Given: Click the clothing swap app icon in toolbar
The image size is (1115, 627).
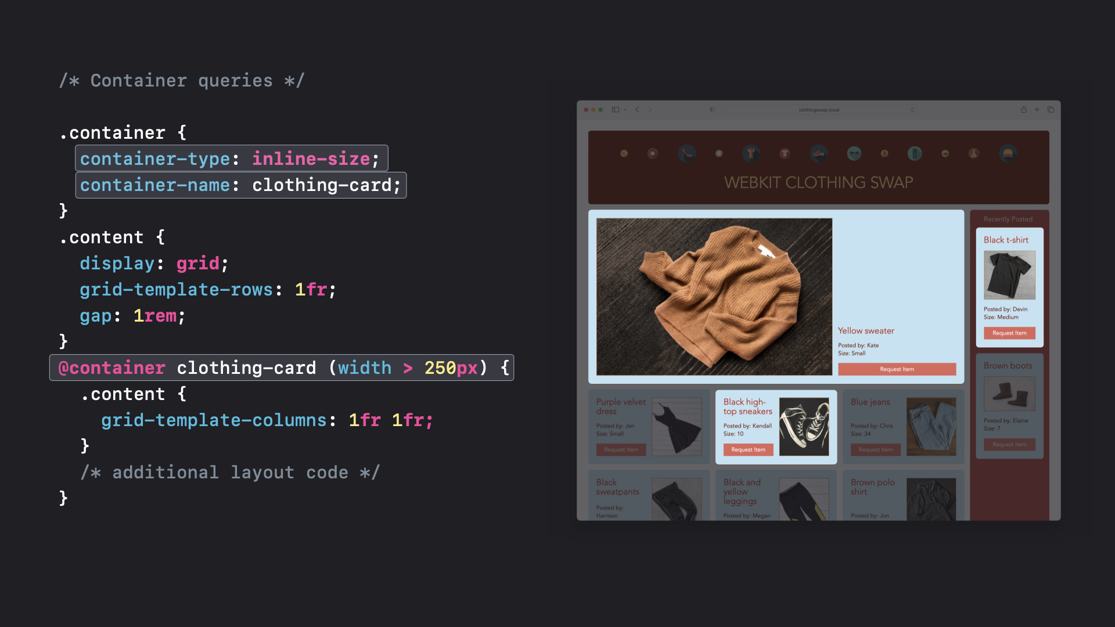Looking at the screenshot, I should pos(623,154).
